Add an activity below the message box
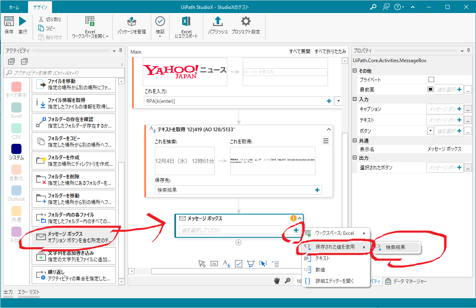This screenshot has width=476, height=308. (239, 243)
